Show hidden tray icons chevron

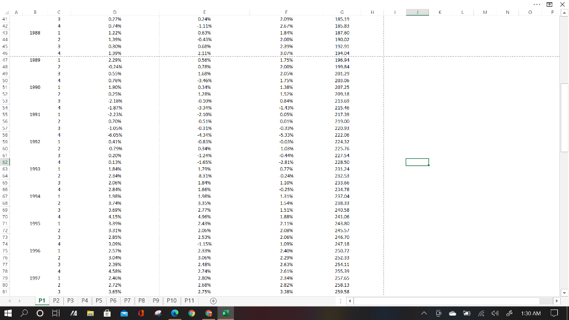pyautogui.click(x=424, y=313)
